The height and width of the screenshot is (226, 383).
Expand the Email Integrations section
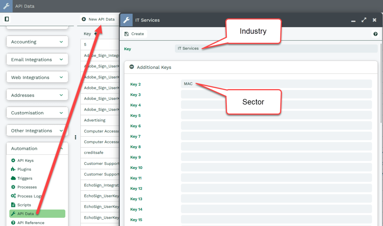37,60
